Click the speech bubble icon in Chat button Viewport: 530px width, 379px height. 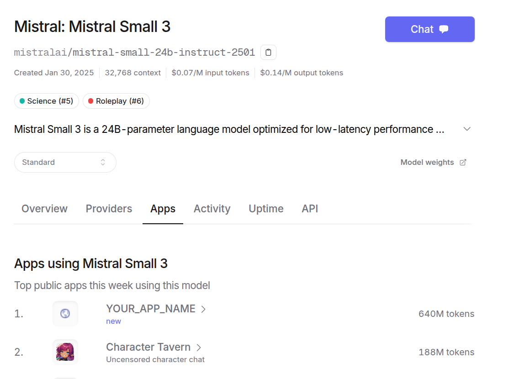[444, 29]
